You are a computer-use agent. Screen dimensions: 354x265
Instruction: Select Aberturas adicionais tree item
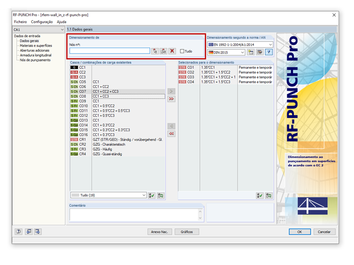[34, 51]
